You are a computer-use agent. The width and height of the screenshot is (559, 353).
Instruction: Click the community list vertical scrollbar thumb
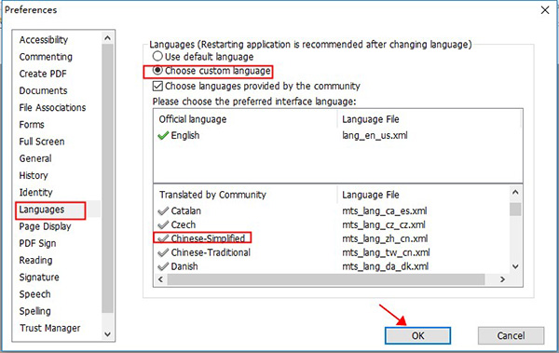click(515, 210)
